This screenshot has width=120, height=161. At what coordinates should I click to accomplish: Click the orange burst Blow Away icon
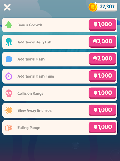(x=9, y=110)
